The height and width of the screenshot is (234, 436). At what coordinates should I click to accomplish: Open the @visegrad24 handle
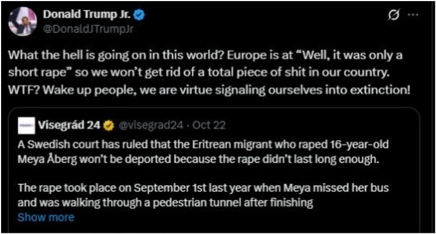(146, 126)
